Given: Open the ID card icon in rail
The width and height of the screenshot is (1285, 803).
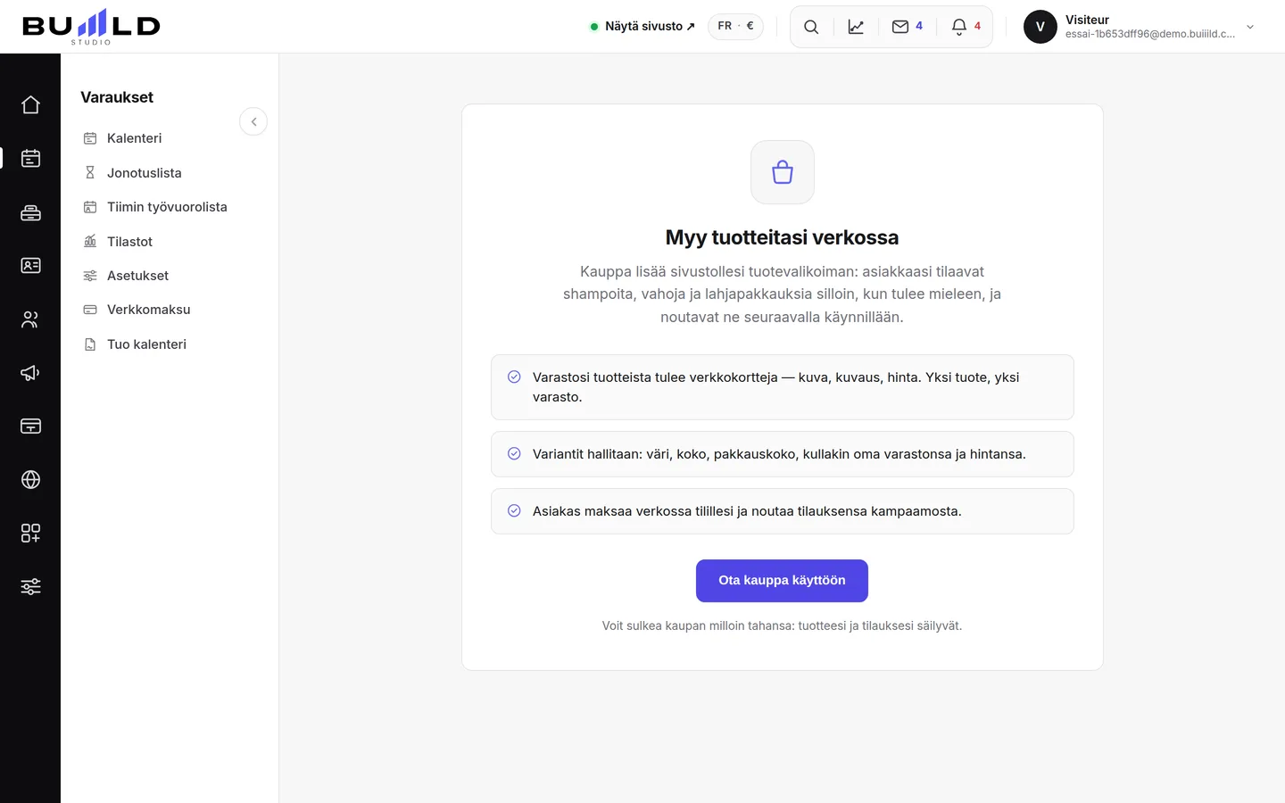Looking at the screenshot, I should pos(30,266).
